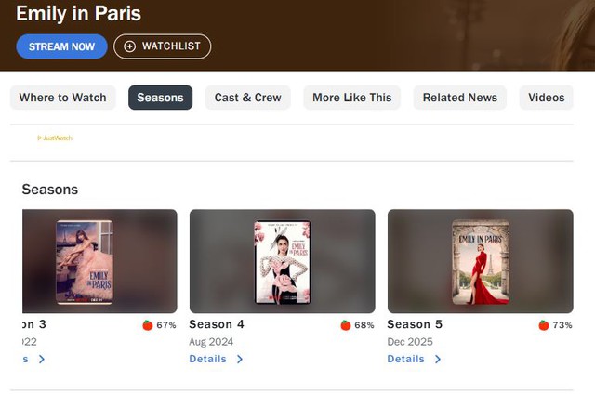
Task: Open the Related News tab
Action: pyautogui.click(x=460, y=98)
